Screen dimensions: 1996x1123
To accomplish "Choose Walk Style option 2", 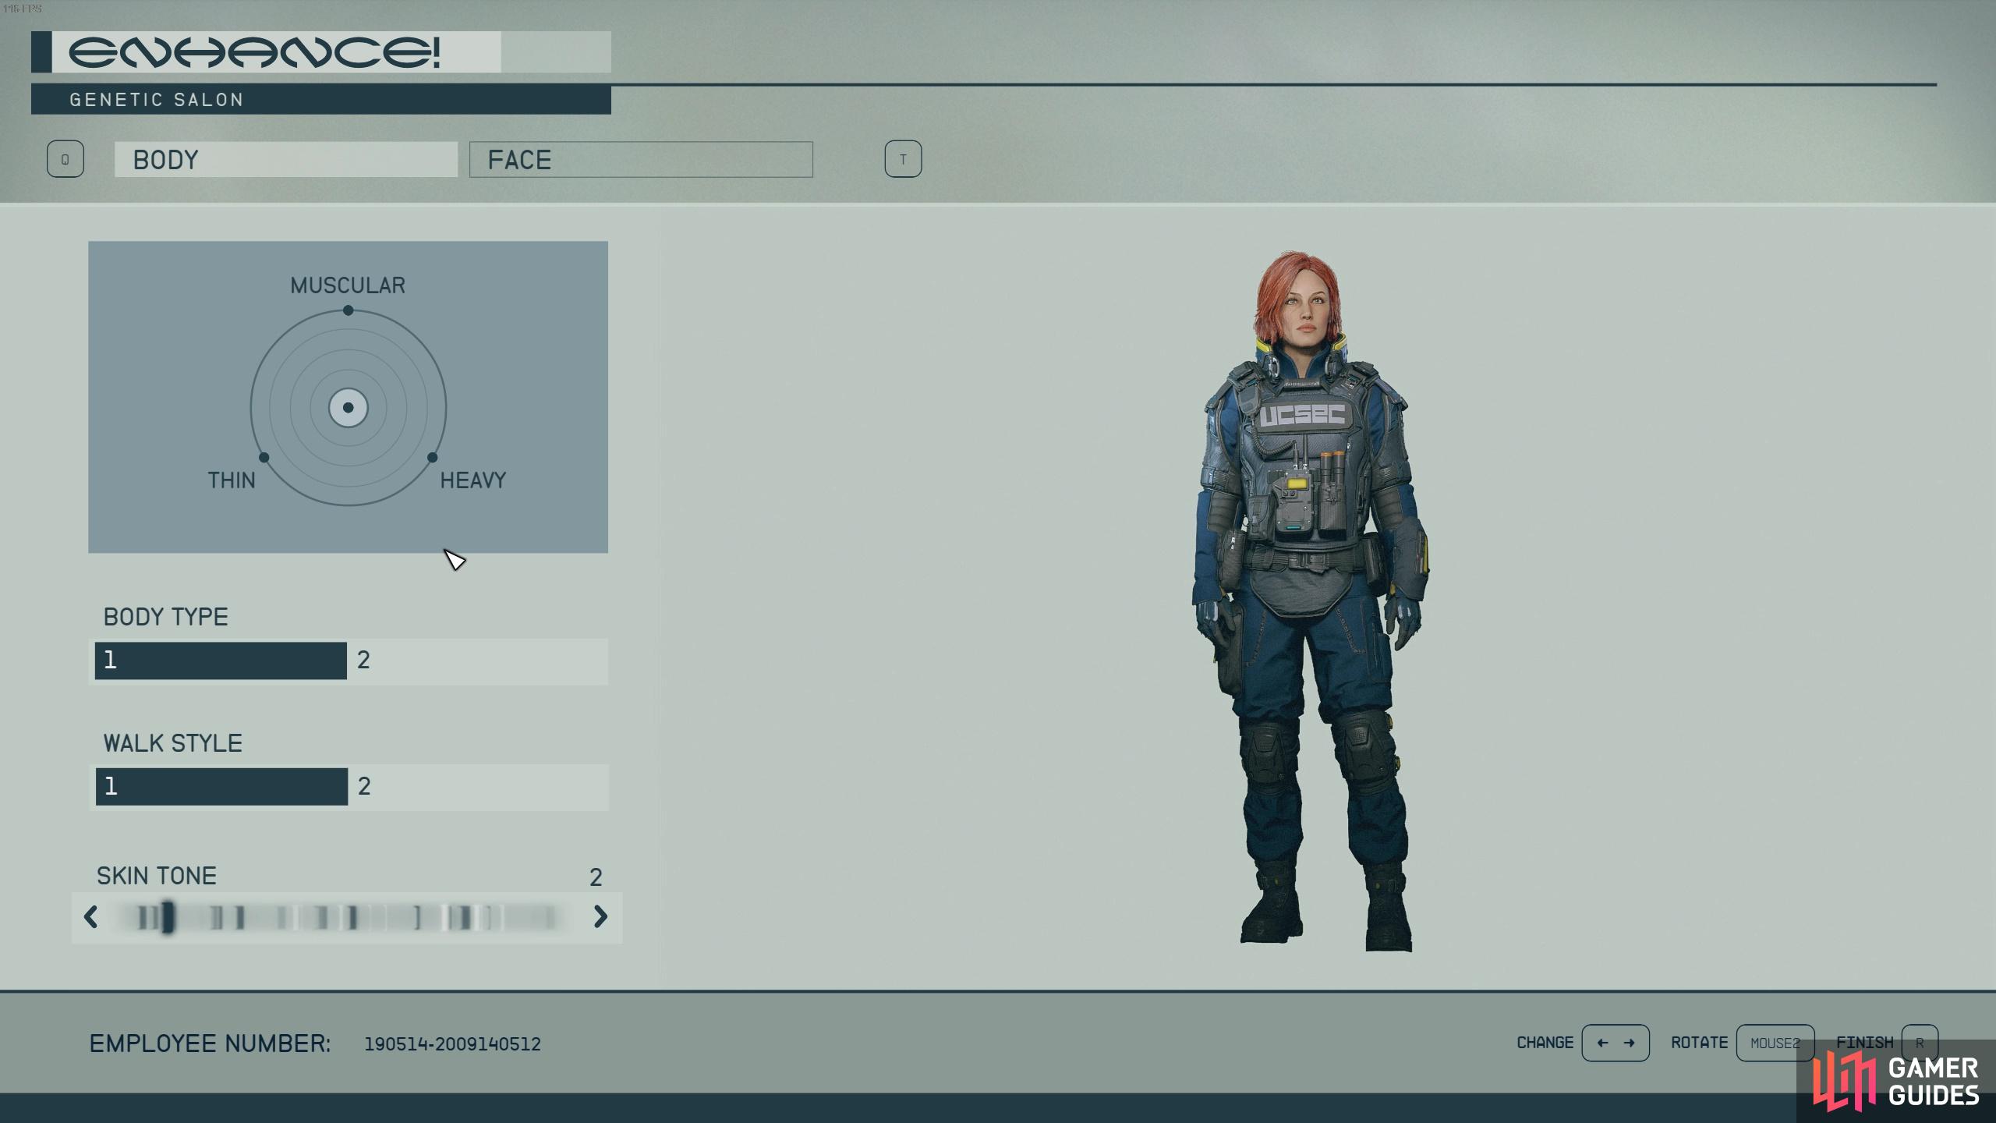I will coord(478,786).
